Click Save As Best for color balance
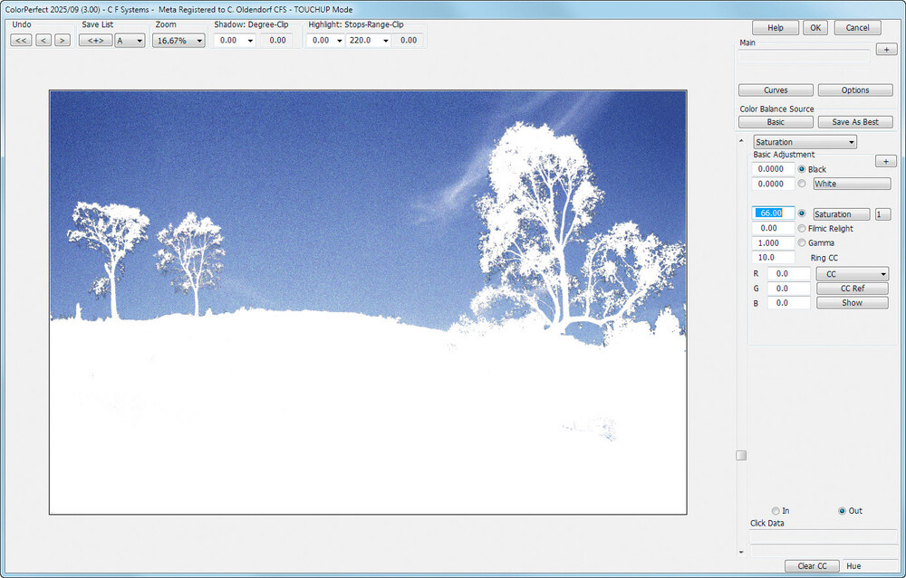The width and height of the screenshot is (906, 578). (x=854, y=121)
